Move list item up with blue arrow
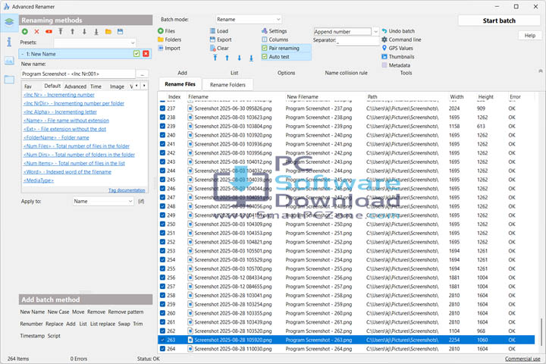Screen dimensions: 546x364 227,58
